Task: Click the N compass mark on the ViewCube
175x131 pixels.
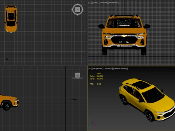Action: (x=78, y=4)
